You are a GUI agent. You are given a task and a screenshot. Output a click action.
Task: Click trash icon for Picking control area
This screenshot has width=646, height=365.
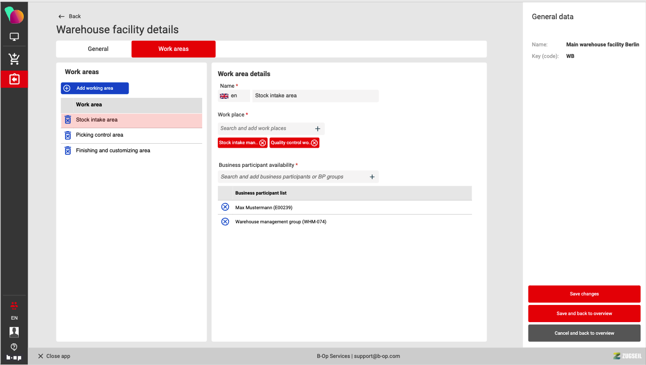coord(68,135)
